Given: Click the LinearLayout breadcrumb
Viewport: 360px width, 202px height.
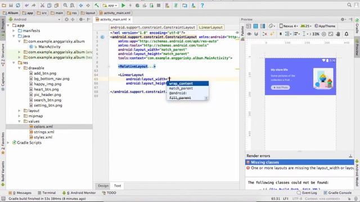Looking at the screenshot, I should click(x=211, y=27).
